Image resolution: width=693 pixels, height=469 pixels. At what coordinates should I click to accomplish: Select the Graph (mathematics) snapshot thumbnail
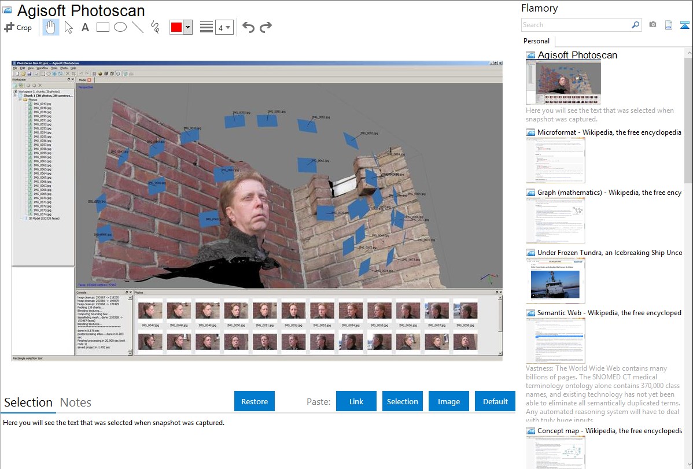coord(555,220)
